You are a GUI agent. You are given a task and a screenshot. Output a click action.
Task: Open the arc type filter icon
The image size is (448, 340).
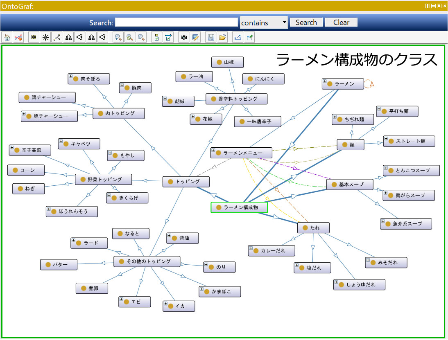(168, 37)
